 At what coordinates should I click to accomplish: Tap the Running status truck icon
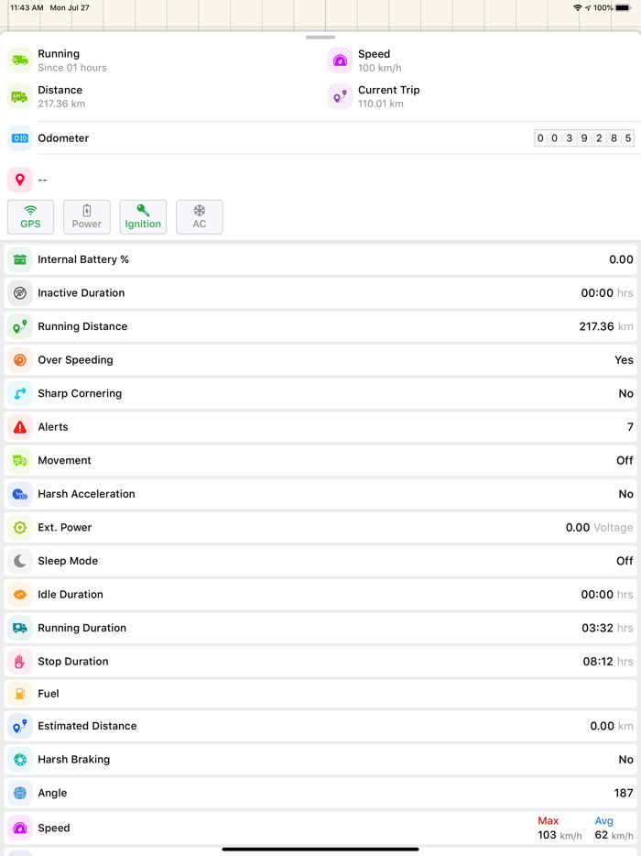point(20,60)
